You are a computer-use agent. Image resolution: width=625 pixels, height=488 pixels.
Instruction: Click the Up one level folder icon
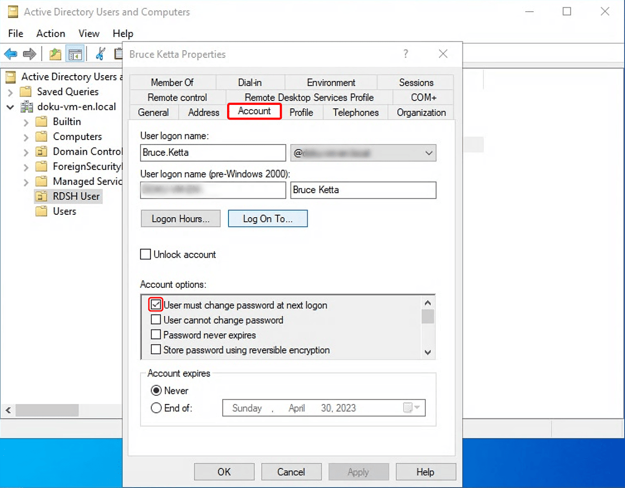pyautogui.click(x=55, y=54)
